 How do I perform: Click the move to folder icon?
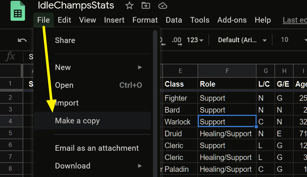click(x=146, y=6)
